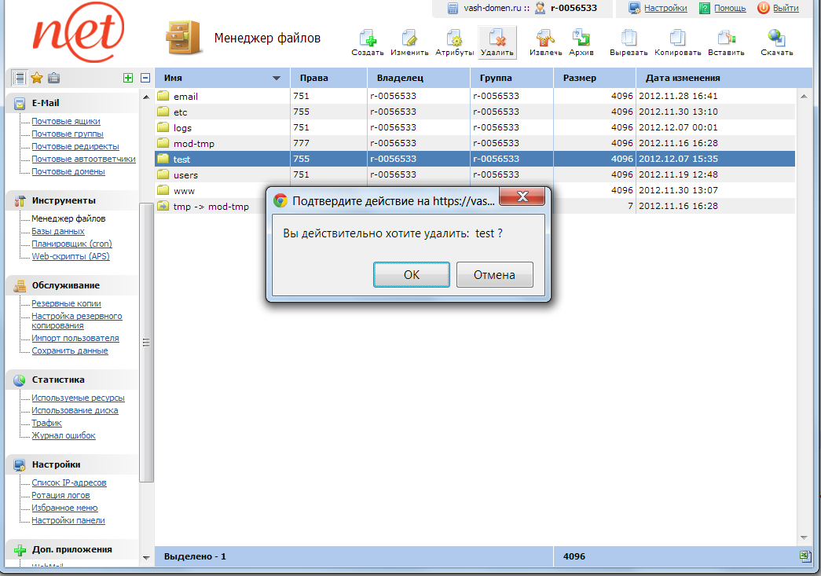Click the Архив (archive) toolbar icon
821x576 pixels.
coord(581,39)
